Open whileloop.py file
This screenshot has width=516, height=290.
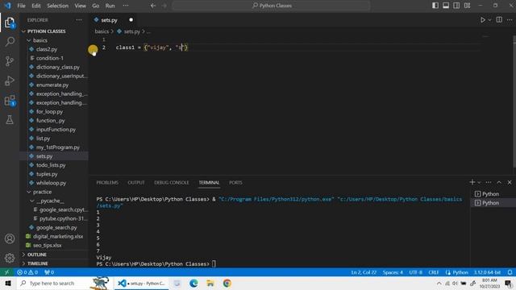(51, 183)
